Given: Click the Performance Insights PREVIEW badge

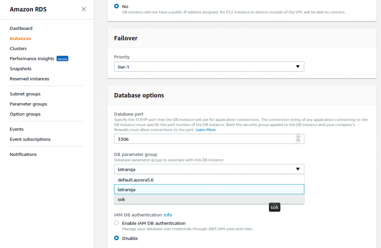Looking at the screenshot, I should tap(62, 58).
